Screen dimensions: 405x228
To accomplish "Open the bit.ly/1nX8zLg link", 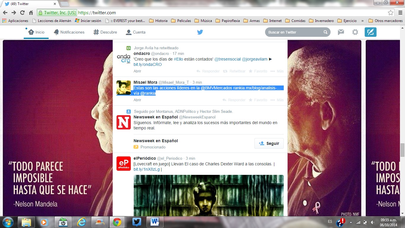I will (x=146, y=169).
